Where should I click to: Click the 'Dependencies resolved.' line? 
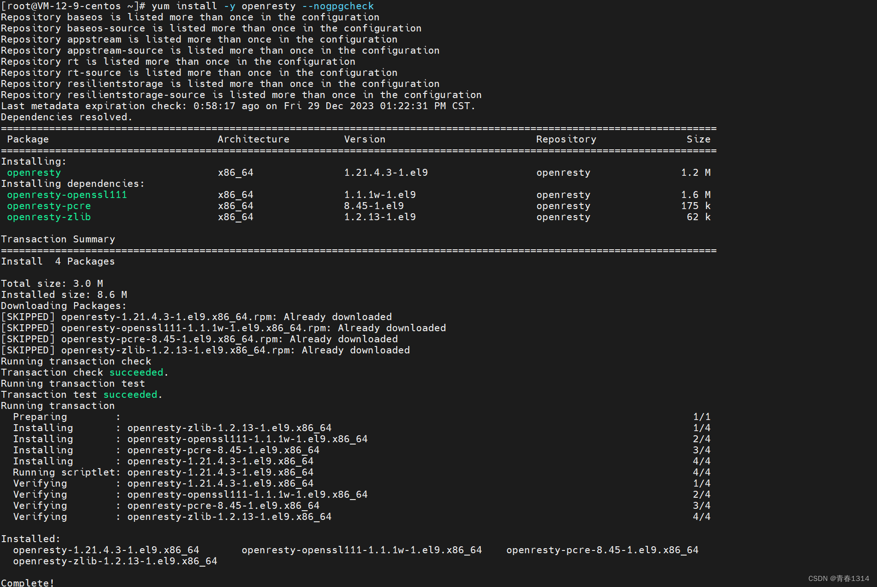tap(67, 117)
